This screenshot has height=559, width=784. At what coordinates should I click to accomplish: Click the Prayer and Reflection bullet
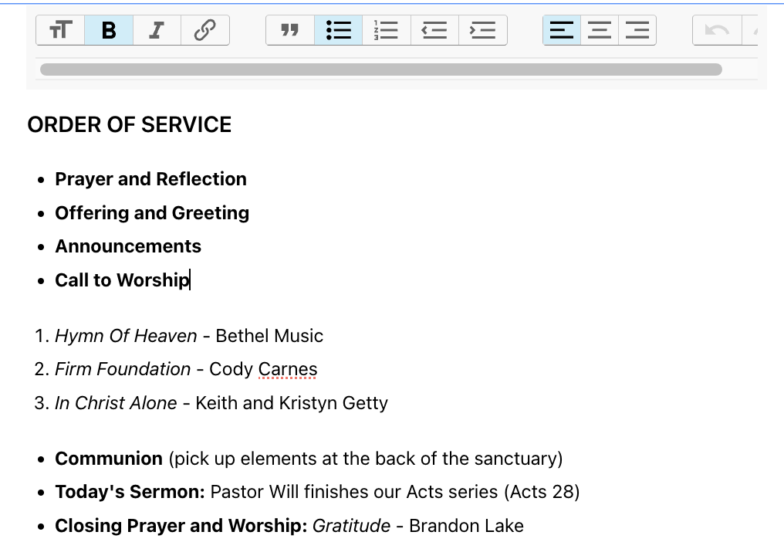150,179
